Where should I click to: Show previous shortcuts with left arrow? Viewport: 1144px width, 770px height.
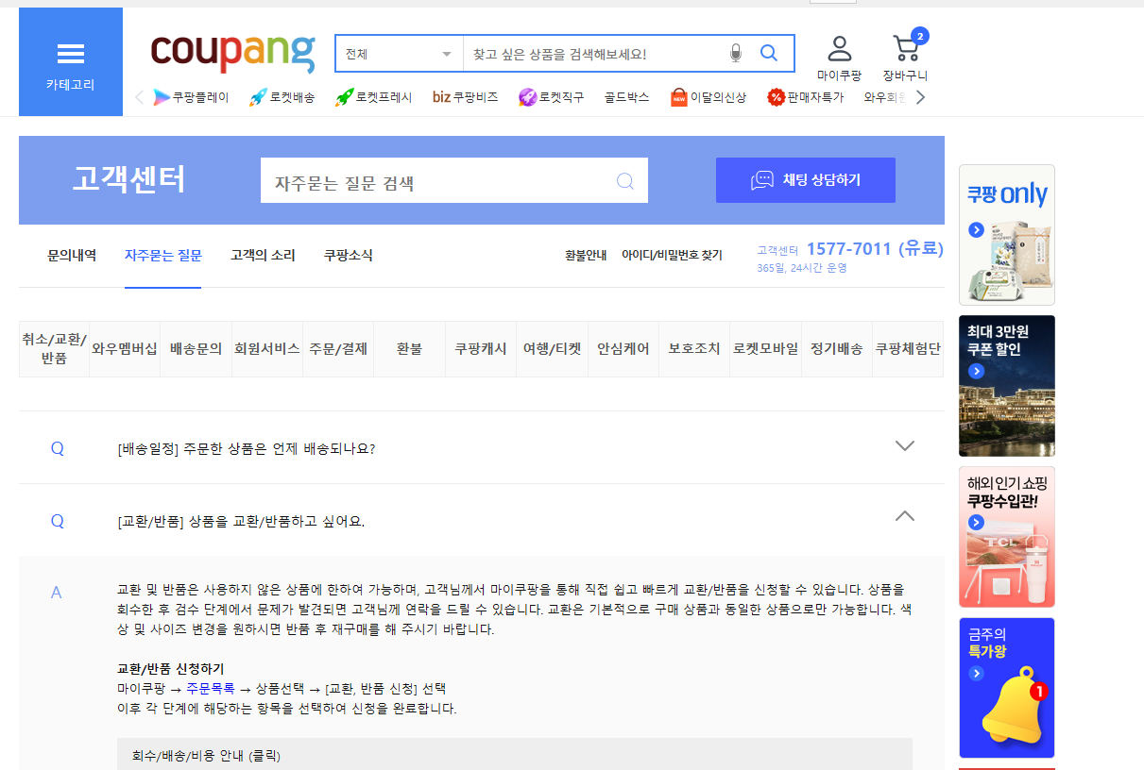pos(140,97)
